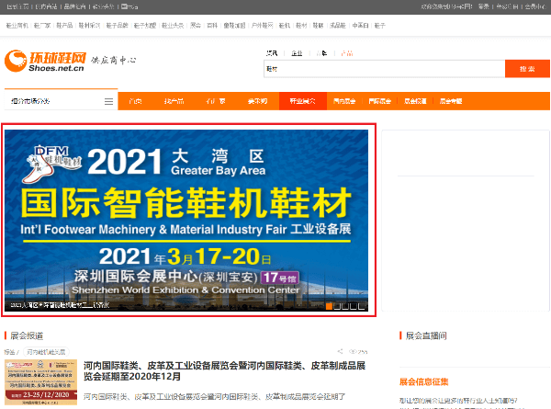
Task: Open the 俱乐部 navigation tab
Action: (257, 101)
